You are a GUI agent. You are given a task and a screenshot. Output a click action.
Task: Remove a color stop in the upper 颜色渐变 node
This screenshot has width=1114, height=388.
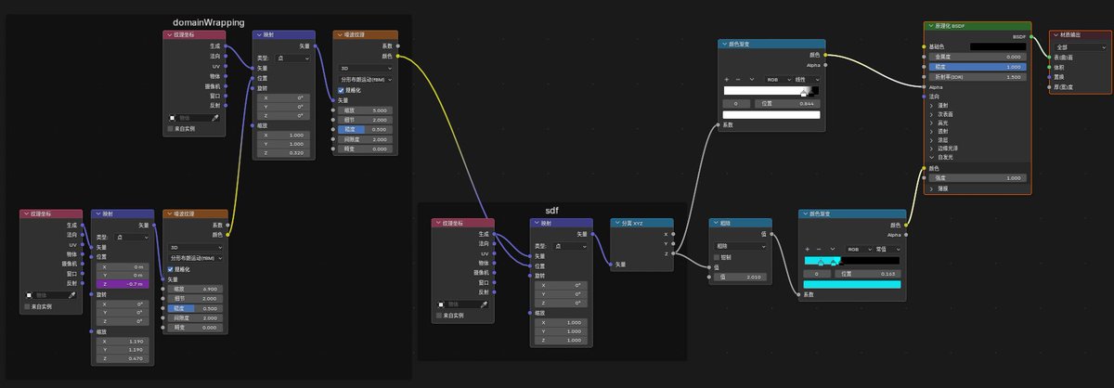737,79
